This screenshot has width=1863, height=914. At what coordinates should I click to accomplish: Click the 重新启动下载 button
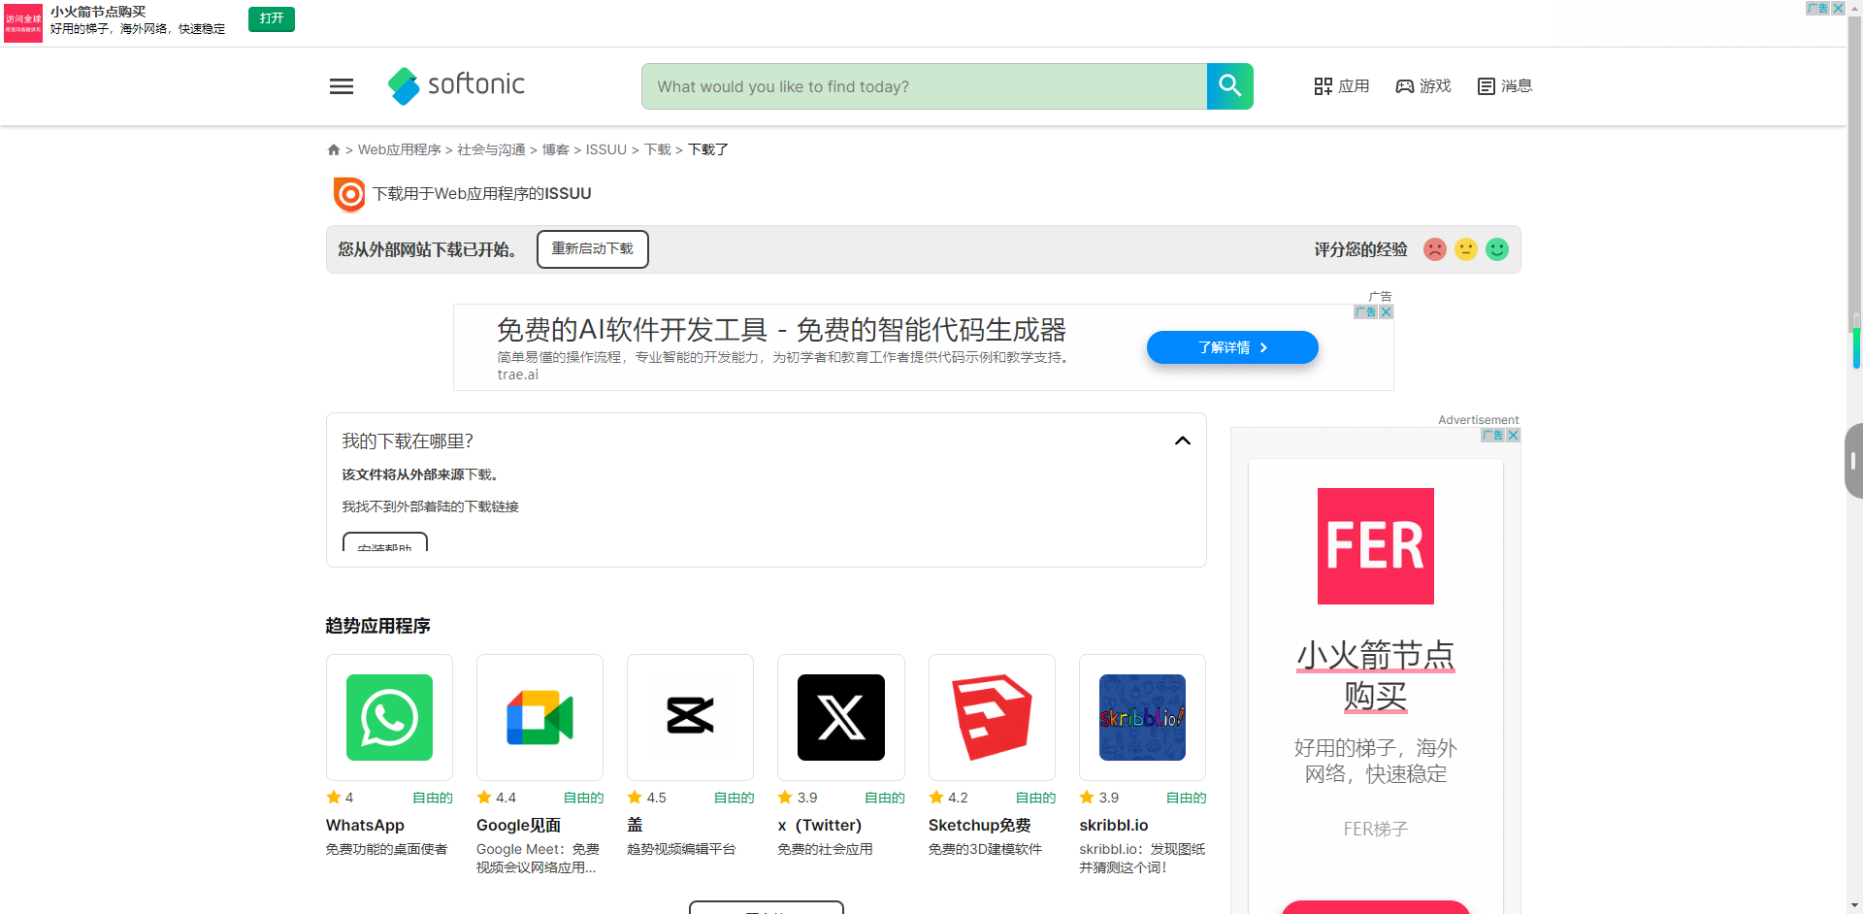pyautogui.click(x=592, y=249)
